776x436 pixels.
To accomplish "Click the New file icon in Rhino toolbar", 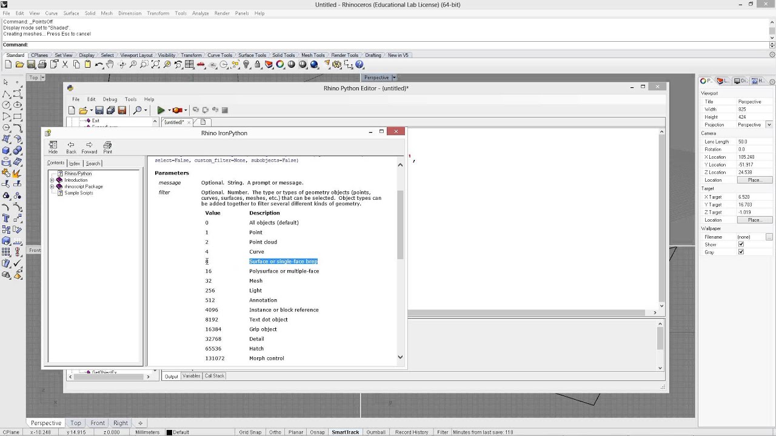I will [8, 64].
